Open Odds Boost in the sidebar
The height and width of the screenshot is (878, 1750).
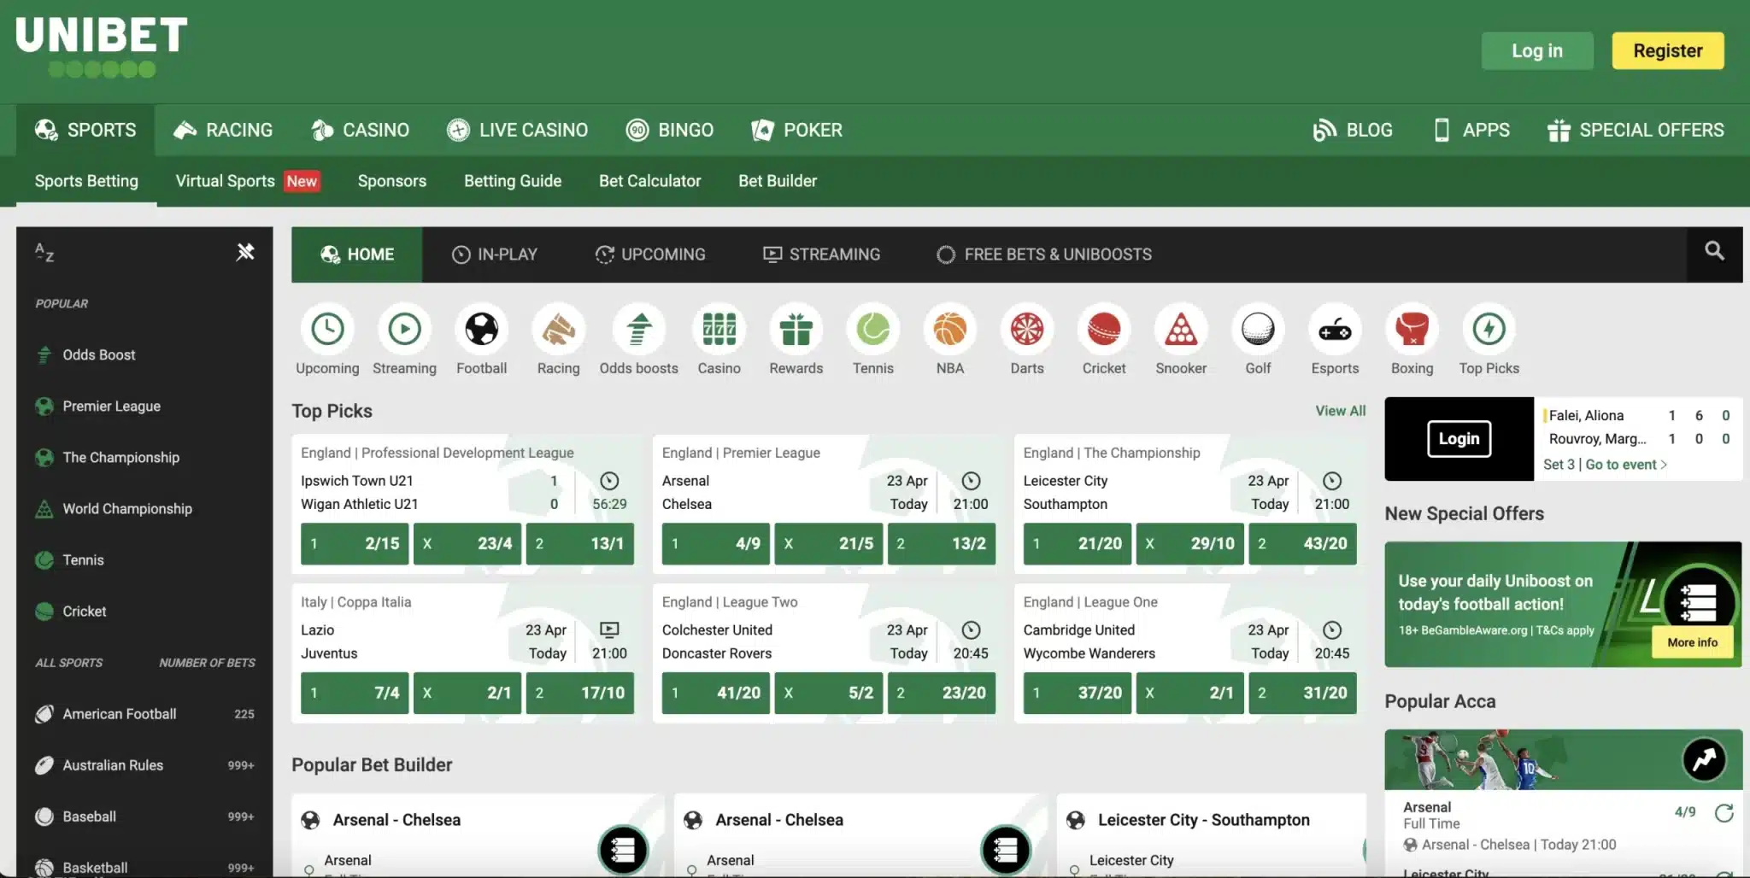pos(144,354)
